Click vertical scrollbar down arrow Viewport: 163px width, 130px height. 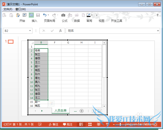pos(104,106)
